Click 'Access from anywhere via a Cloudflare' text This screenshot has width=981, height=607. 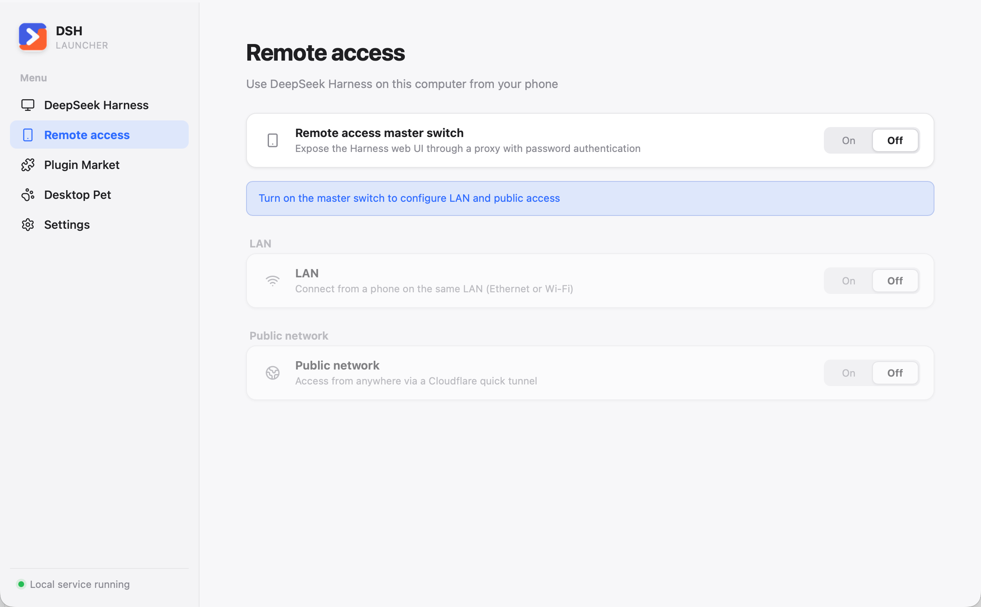[x=416, y=381]
